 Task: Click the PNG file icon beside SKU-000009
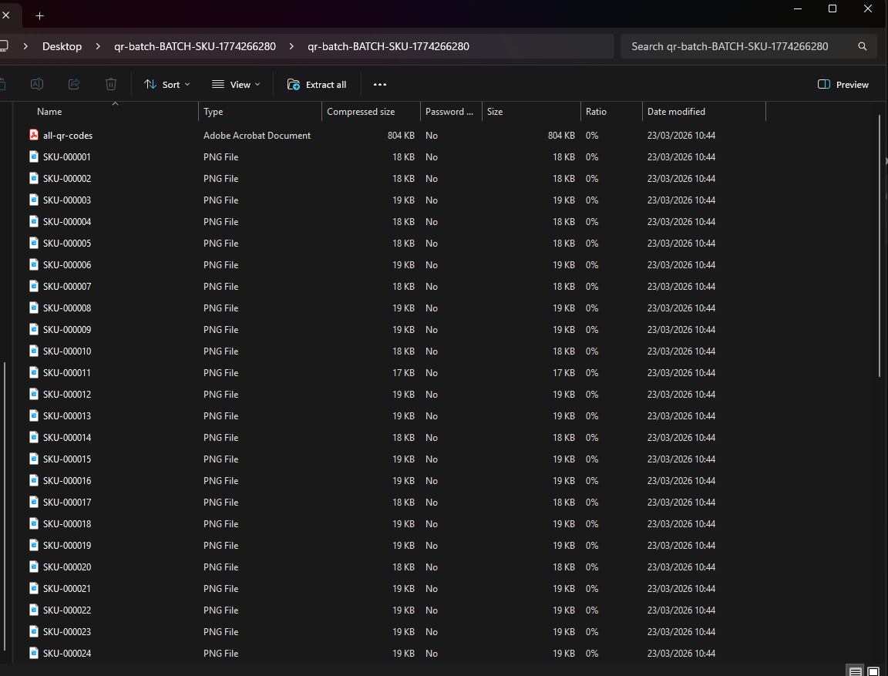click(x=34, y=329)
